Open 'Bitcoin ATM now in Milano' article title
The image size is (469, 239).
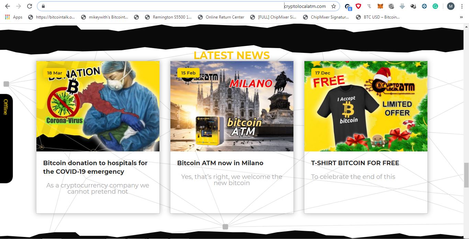point(220,163)
